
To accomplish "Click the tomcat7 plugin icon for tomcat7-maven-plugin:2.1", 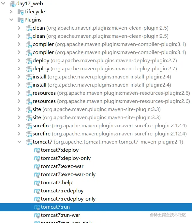I will tap(29, 142).
